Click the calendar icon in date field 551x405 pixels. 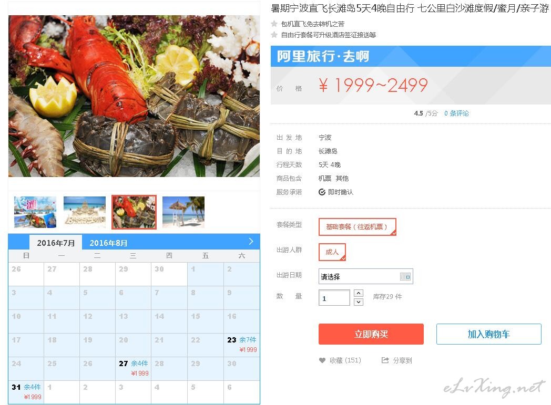pyautogui.click(x=405, y=276)
